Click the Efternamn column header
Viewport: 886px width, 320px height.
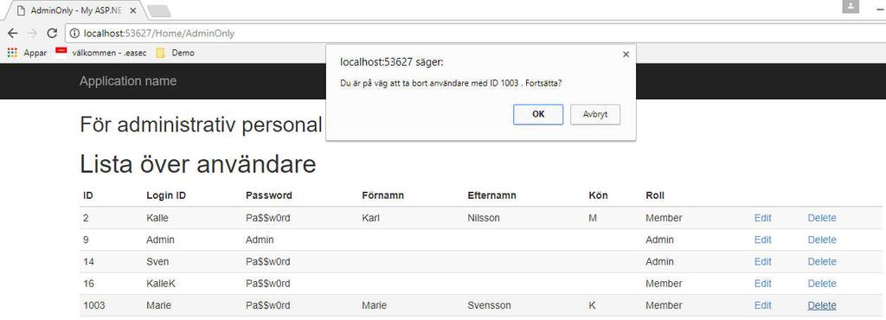(491, 195)
